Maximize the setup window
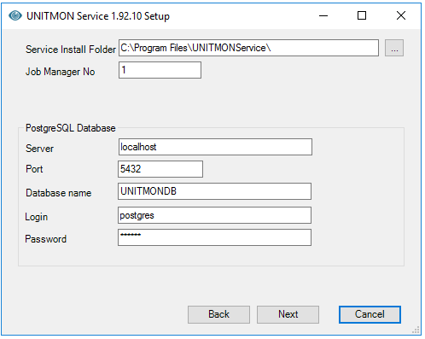Image resolution: width=425 pixels, height=339 pixels. (362, 15)
